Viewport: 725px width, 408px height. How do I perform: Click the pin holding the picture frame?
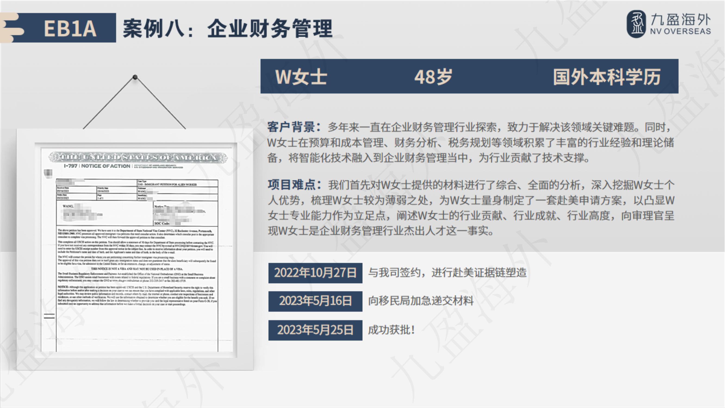[135, 77]
